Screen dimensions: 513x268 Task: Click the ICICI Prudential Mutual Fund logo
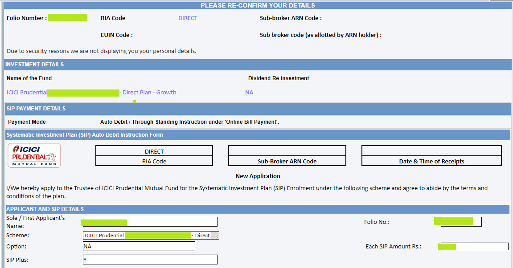coord(34,155)
